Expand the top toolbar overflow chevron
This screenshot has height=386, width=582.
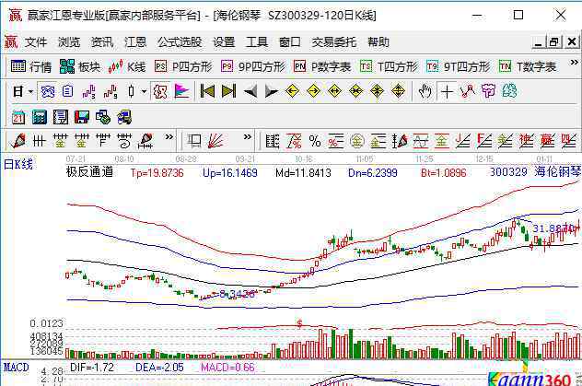coord(574,63)
